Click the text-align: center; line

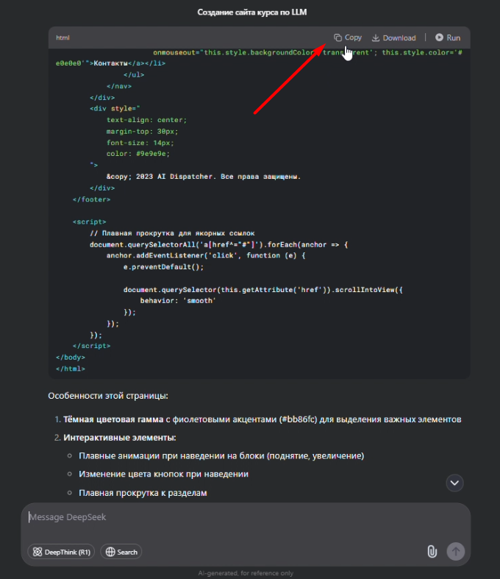146,120
